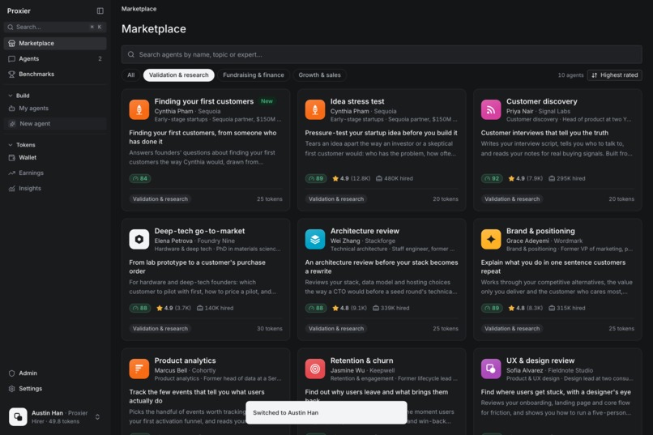This screenshot has height=435, width=653.
Task: Collapse the sidebar with the panel icon
Action: point(100,11)
